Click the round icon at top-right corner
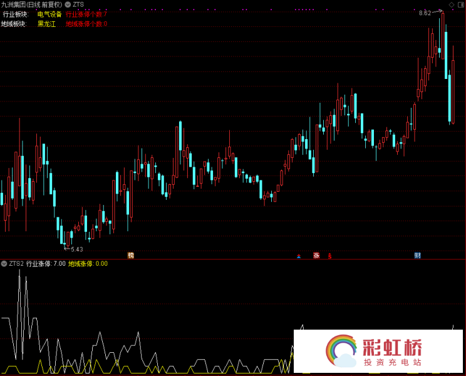Screen dimensions: 466x376 point(460,4)
